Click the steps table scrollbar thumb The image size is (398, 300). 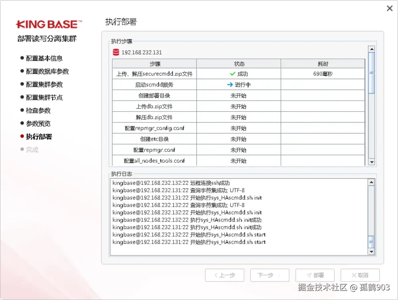pos(372,73)
